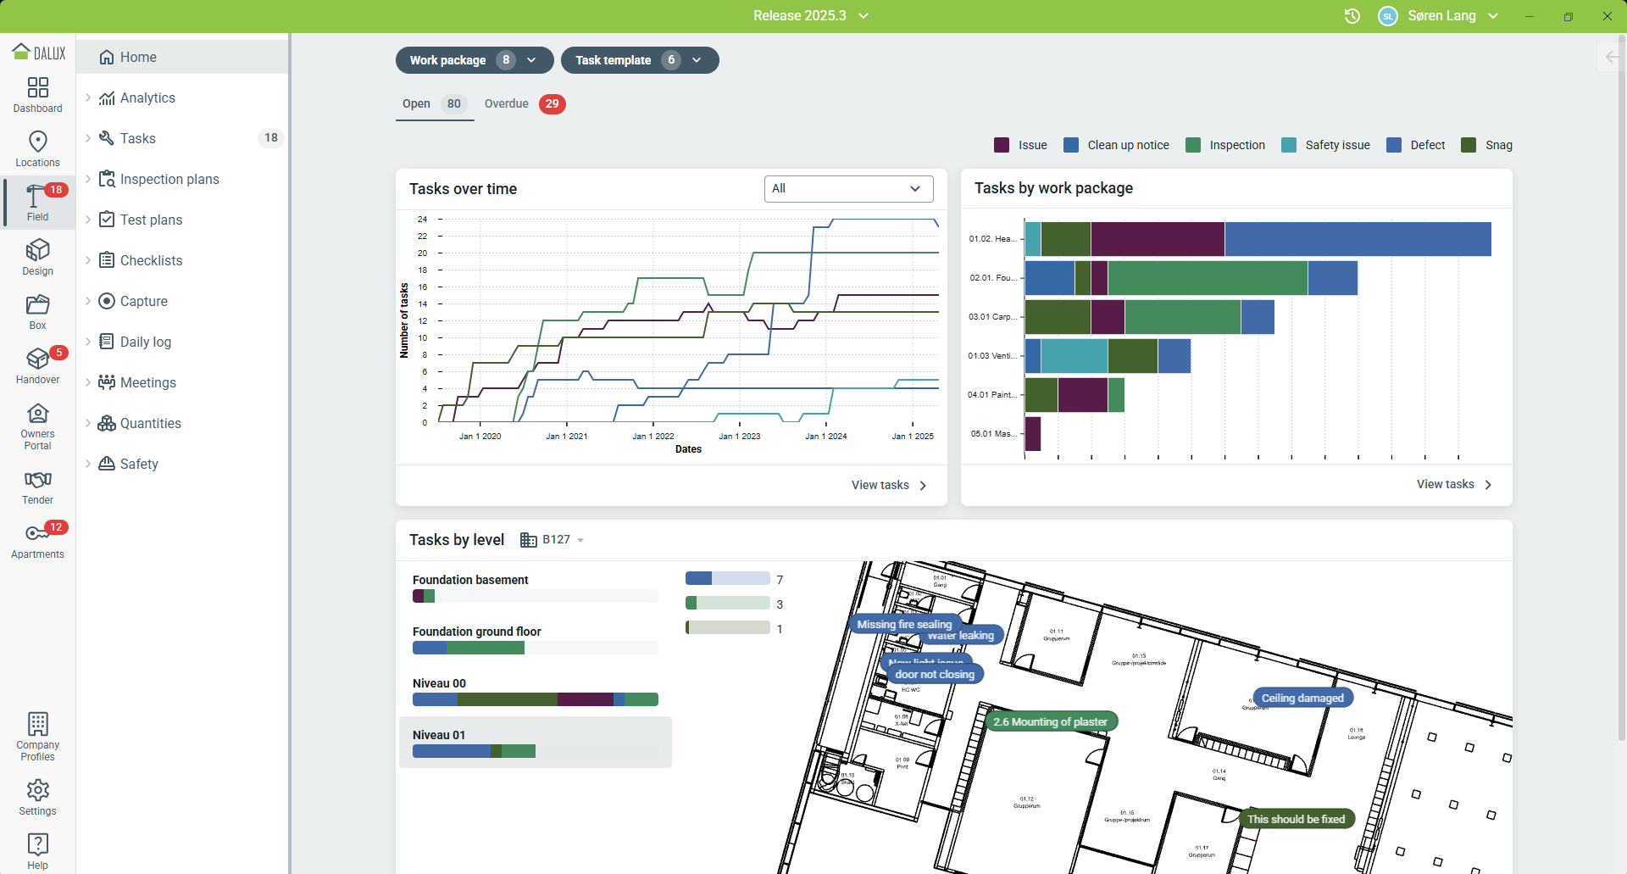Select the Niveau 01 level row

535,742
